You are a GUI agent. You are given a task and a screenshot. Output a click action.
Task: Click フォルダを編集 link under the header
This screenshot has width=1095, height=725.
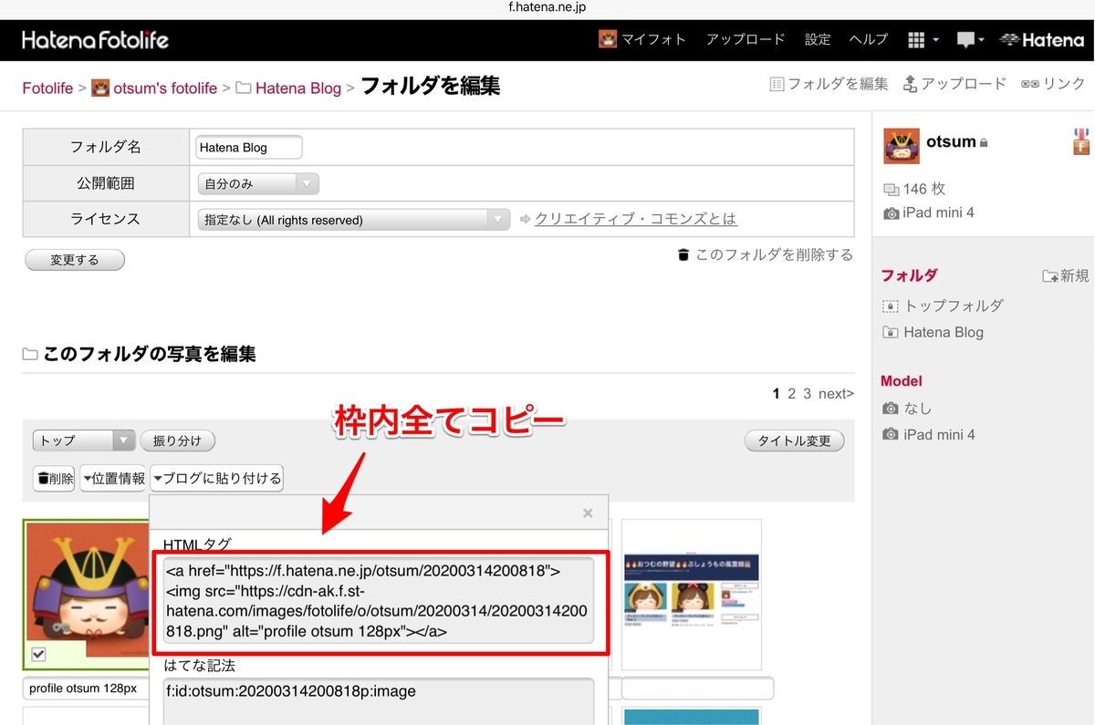829,84
